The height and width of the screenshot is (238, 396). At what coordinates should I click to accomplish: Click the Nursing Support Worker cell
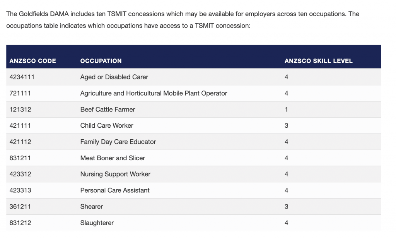tap(115, 174)
